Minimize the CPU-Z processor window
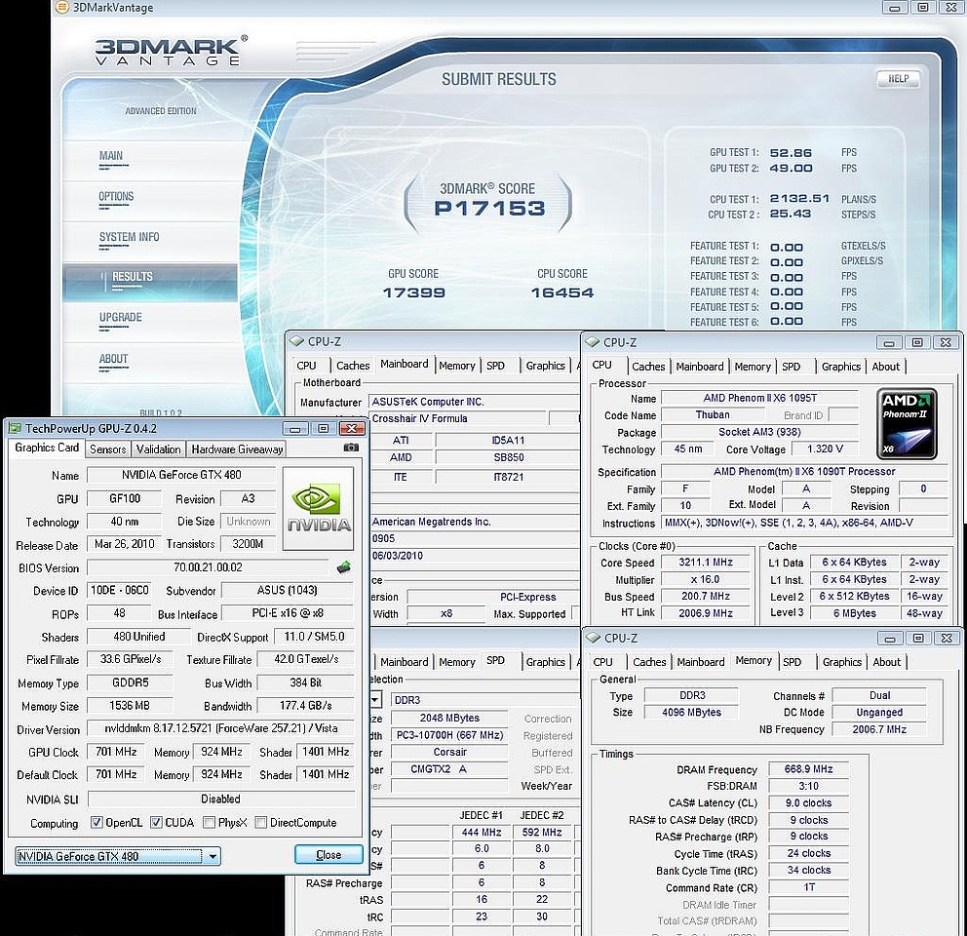 pos(889,342)
